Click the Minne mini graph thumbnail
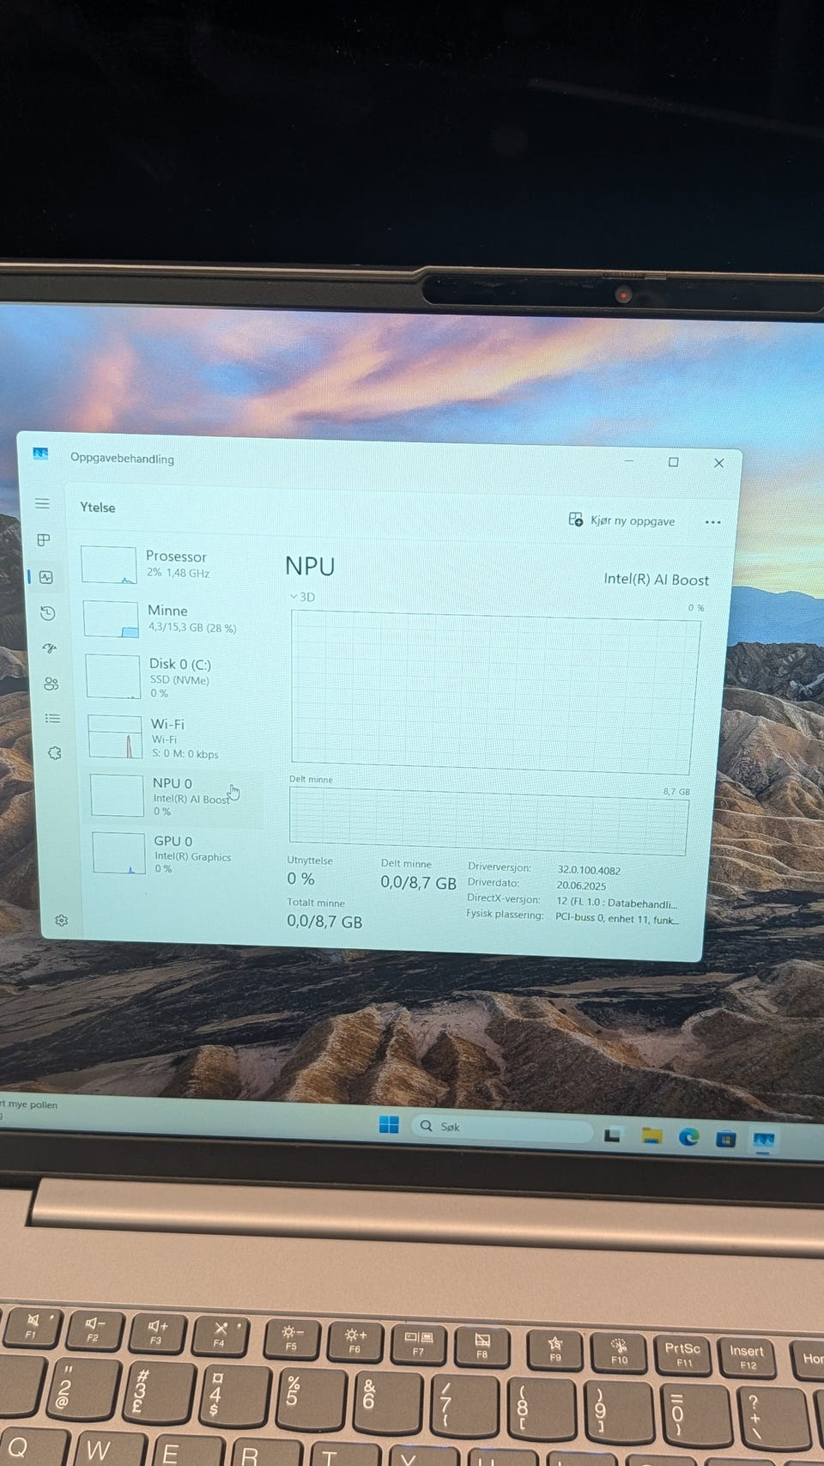824x1466 pixels. point(111,619)
